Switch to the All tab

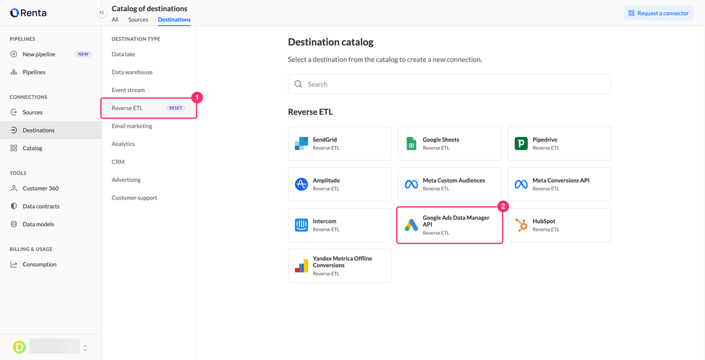[x=115, y=20]
